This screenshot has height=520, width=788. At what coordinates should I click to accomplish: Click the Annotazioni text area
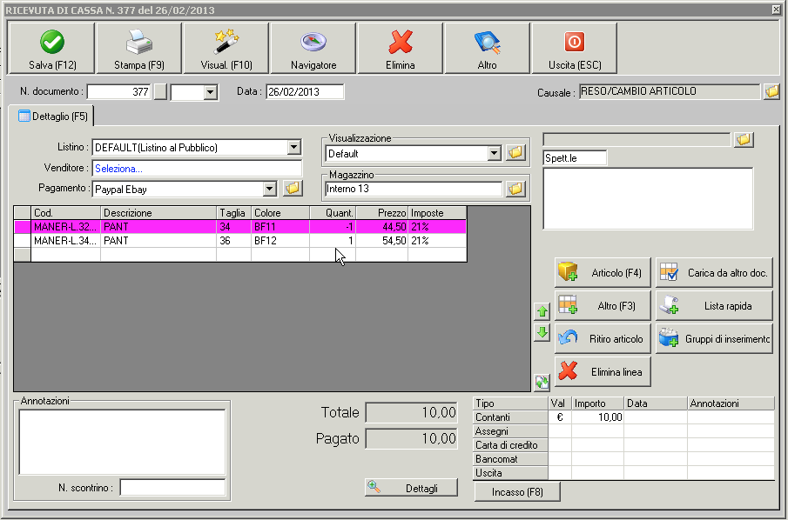coord(122,443)
